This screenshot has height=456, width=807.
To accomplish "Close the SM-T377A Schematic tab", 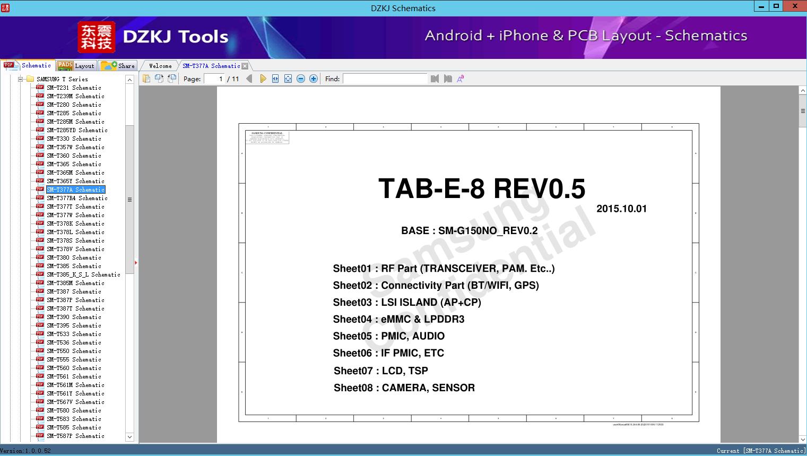I will click(x=245, y=66).
